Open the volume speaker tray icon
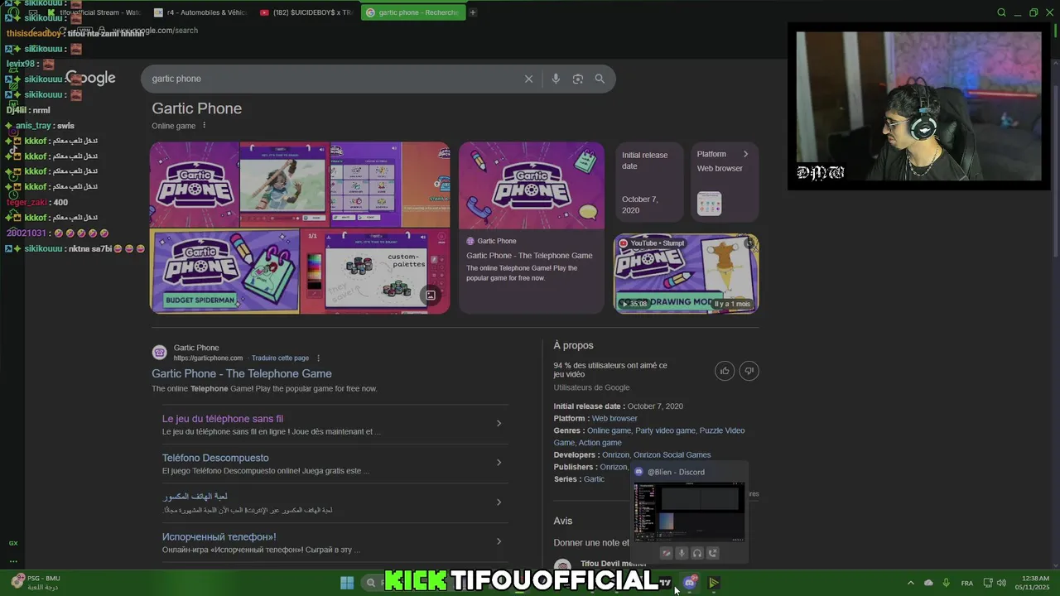 pyautogui.click(x=1001, y=583)
